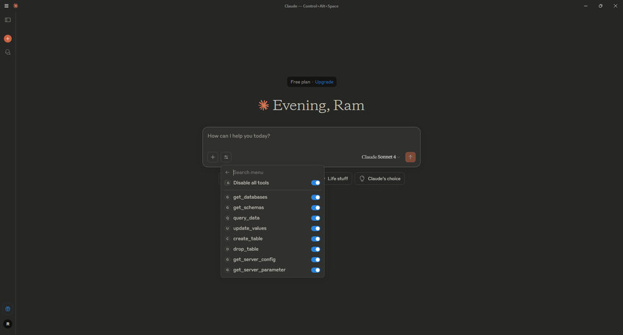Click the U icon beside update_values
This screenshot has height=335, width=623.
(228, 228)
